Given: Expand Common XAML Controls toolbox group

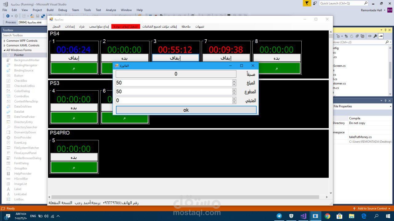Looking at the screenshot, I should coord(4,45).
